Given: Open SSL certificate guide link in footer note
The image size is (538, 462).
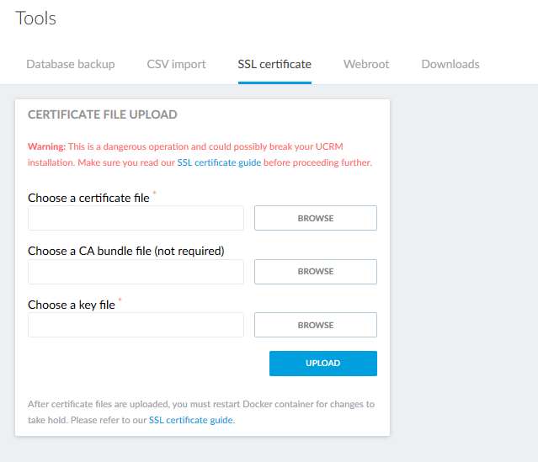Looking at the screenshot, I should pyautogui.click(x=191, y=420).
